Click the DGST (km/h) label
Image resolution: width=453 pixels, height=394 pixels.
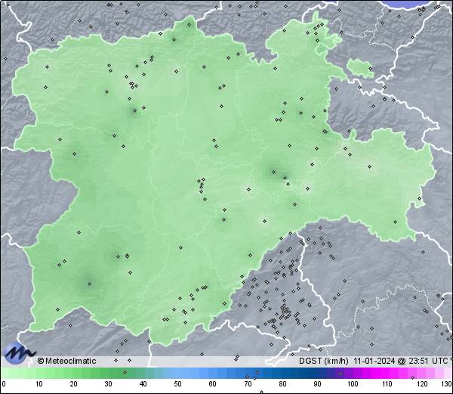[324, 361]
